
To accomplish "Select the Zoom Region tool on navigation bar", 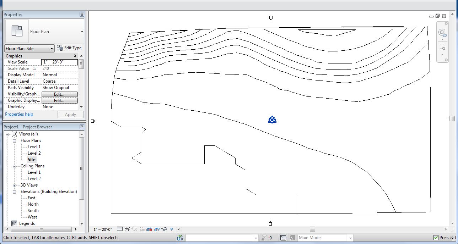I will click(x=442, y=47).
